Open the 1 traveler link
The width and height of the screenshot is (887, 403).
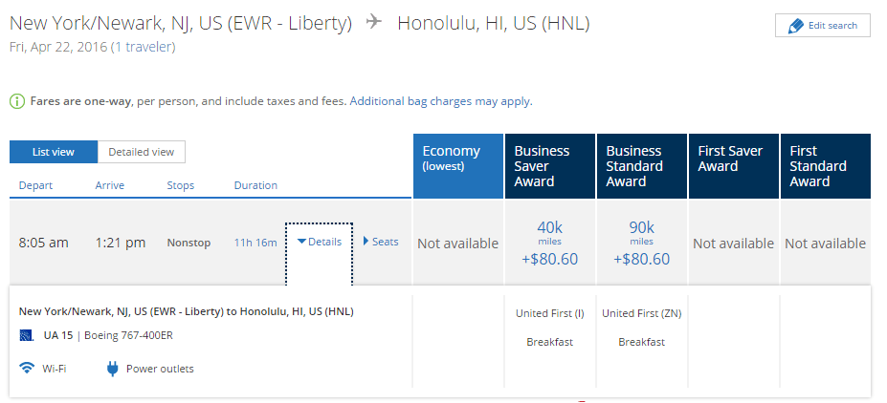tap(144, 47)
